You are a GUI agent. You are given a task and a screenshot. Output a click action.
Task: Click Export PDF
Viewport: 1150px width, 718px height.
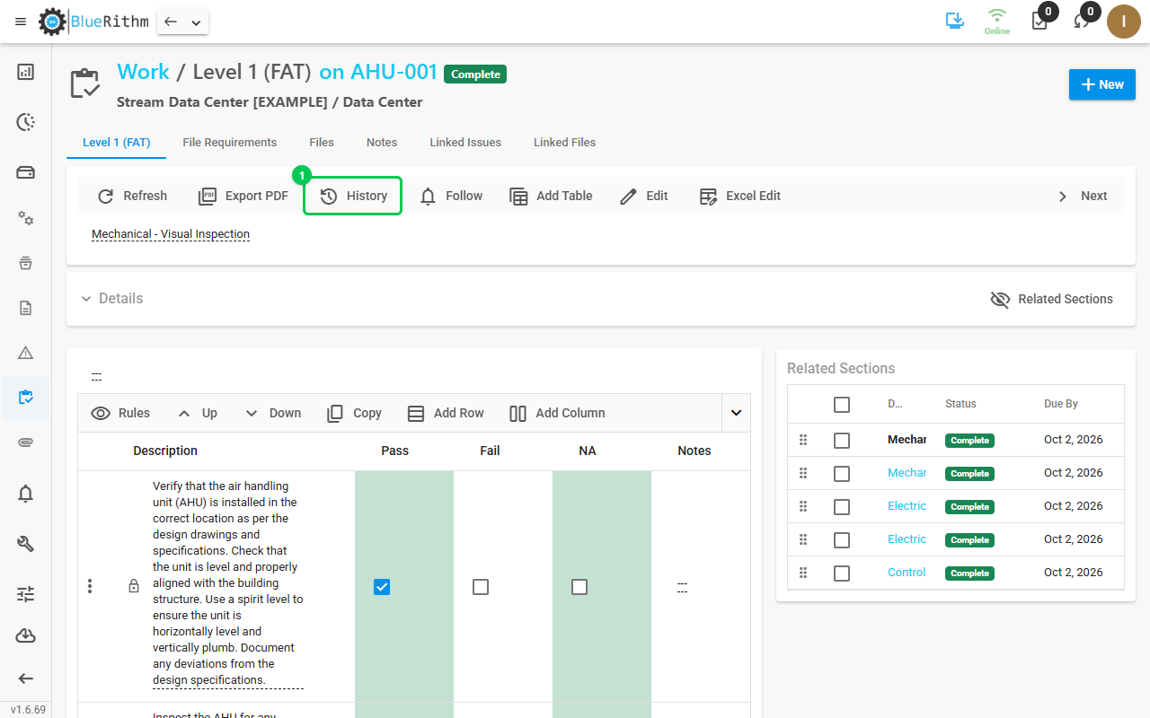(243, 196)
